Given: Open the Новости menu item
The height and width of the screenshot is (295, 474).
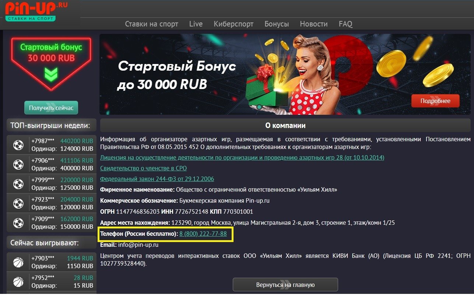Looking at the screenshot, I should [313, 24].
